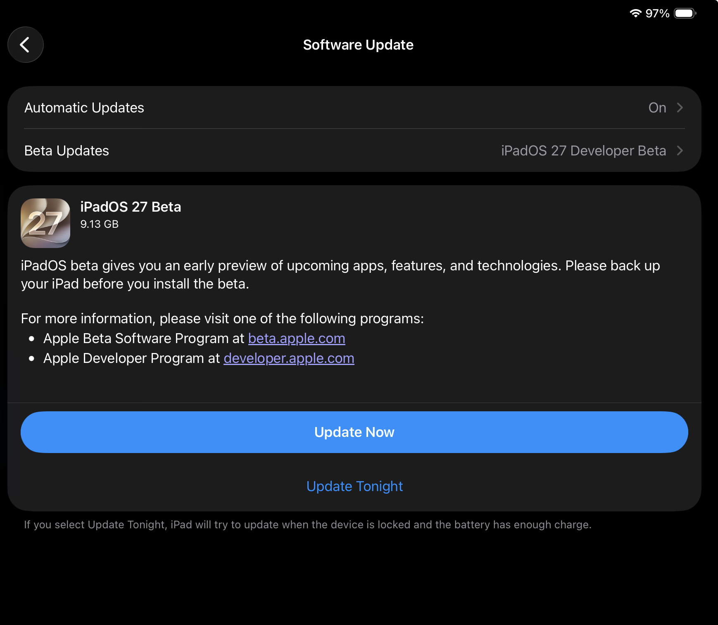Image resolution: width=718 pixels, height=625 pixels.
Task: Tap the Wi-Fi status icon
Action: 635,13
